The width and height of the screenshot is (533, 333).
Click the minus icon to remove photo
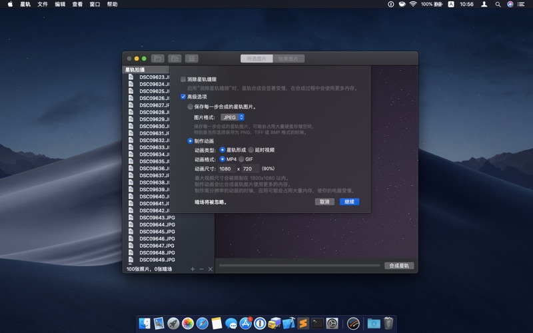(x=202, y=269)
